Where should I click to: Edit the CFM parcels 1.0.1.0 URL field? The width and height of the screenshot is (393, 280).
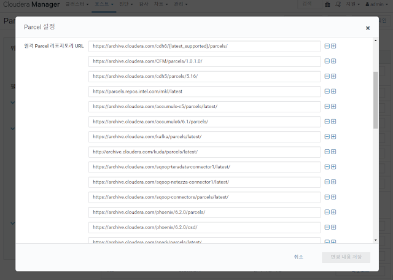click(204, 61)
